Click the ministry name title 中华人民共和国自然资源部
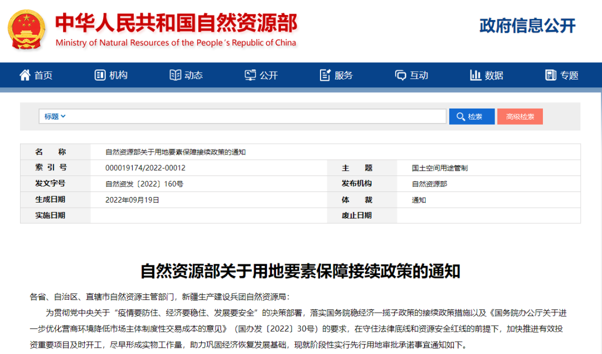This screenshot has width=602, height=354. point(176,23)
